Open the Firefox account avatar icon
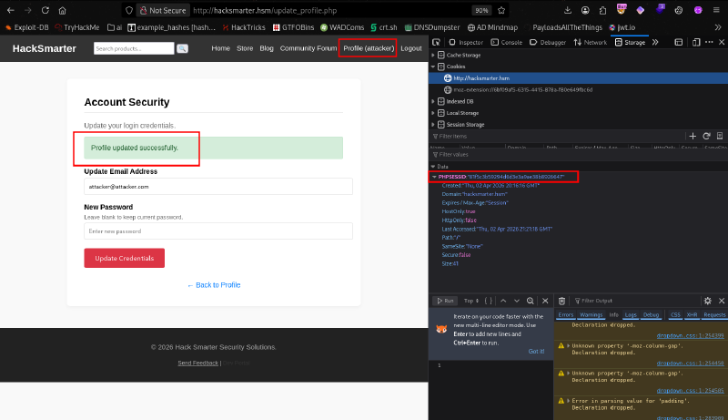The width and height of the screenshot is (728, 420). click(585, 10)
